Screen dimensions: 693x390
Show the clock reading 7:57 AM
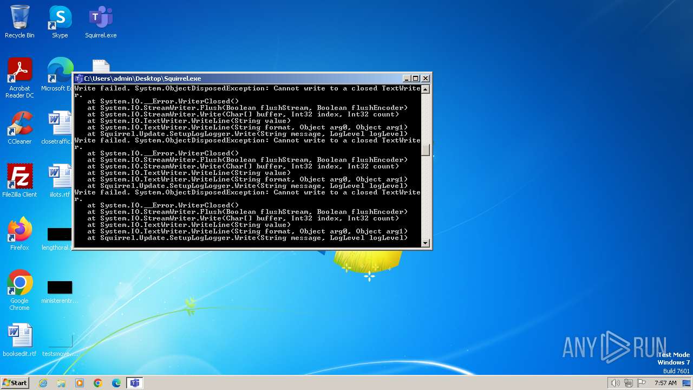click(x=665, y=383)
